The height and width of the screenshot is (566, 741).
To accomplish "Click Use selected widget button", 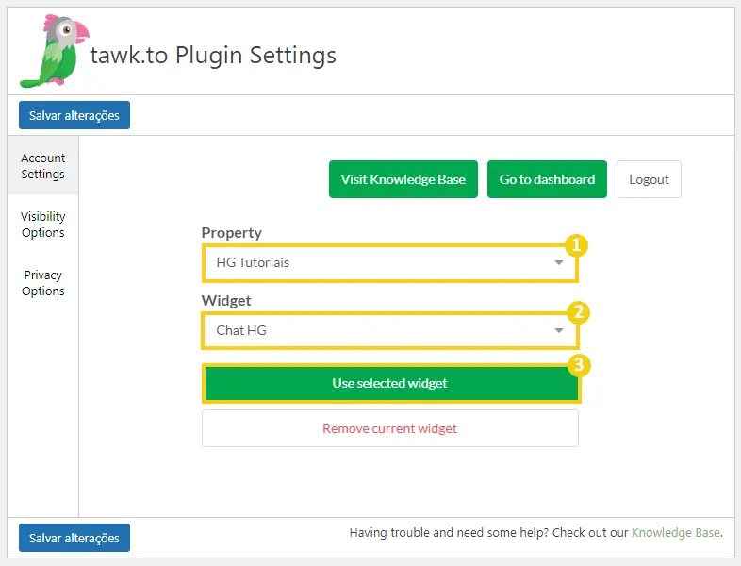I will 391,383.
